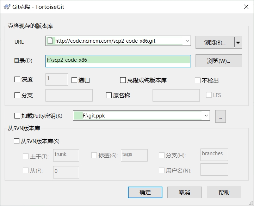Click the 目录 directory path input field
The height and width of the screenshot is (206, 254).
pos(118,60)
